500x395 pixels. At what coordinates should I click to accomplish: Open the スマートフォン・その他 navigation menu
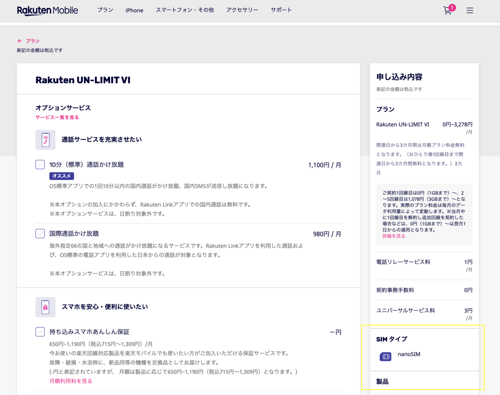(185, 10)
